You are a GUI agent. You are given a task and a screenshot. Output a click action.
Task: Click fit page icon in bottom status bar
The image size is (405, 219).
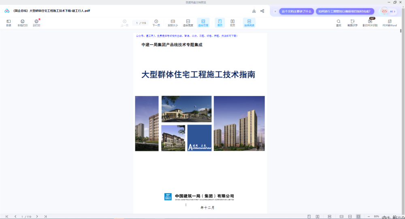tap(358, 217)
